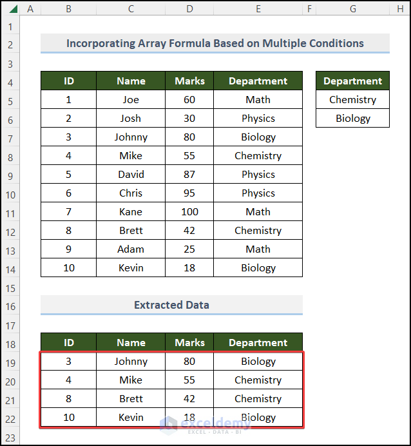This screenshot has height=446, width=411.
Task: Click the Kane name cell
Action: pos(131,212)
